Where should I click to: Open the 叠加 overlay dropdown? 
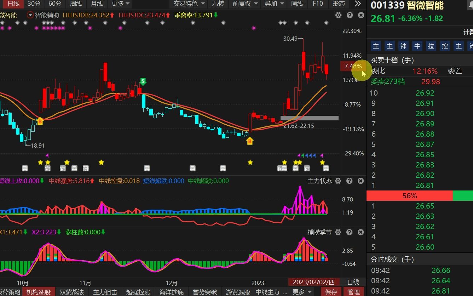pyautogui.click(x=275, y=4)
